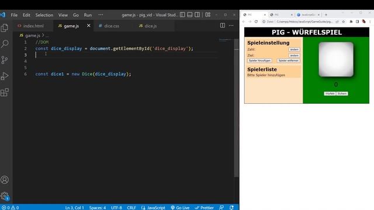Image resolution: width=374 pixels, height=210 pixels.
Task: Open the browser extensions puzzle icon
Action: pyautogui.click(x=351, y=22)
